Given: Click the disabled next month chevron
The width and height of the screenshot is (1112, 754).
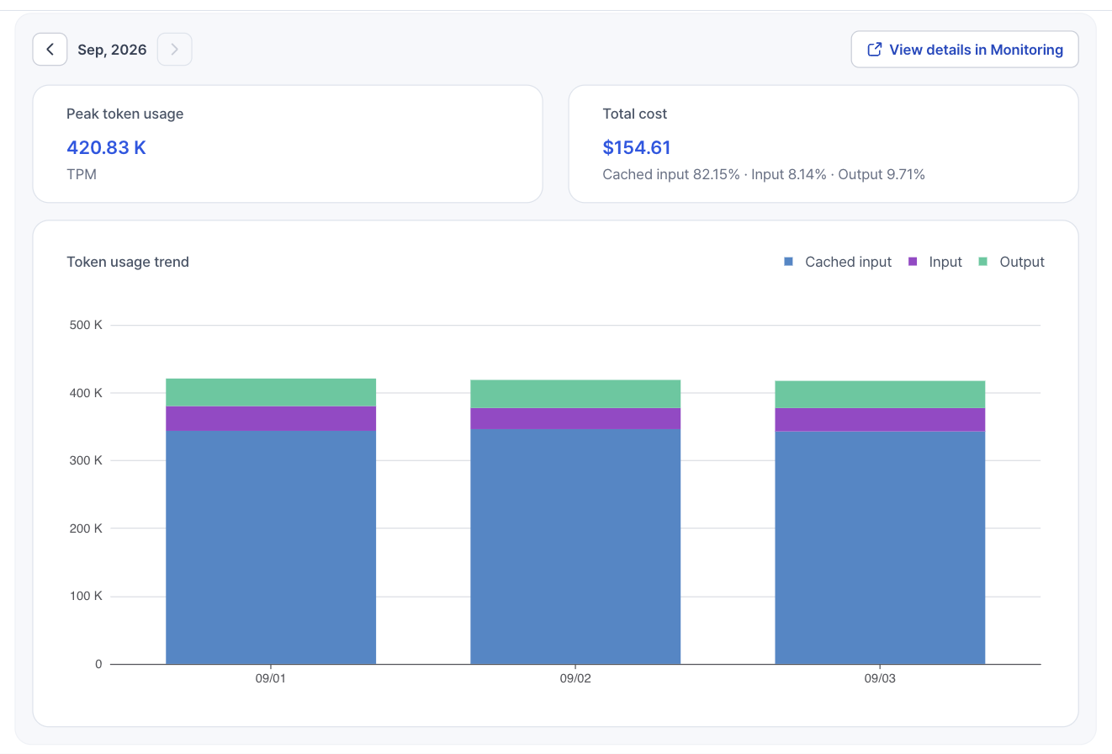Looking at the screenshot, I should tap(174, 50).
